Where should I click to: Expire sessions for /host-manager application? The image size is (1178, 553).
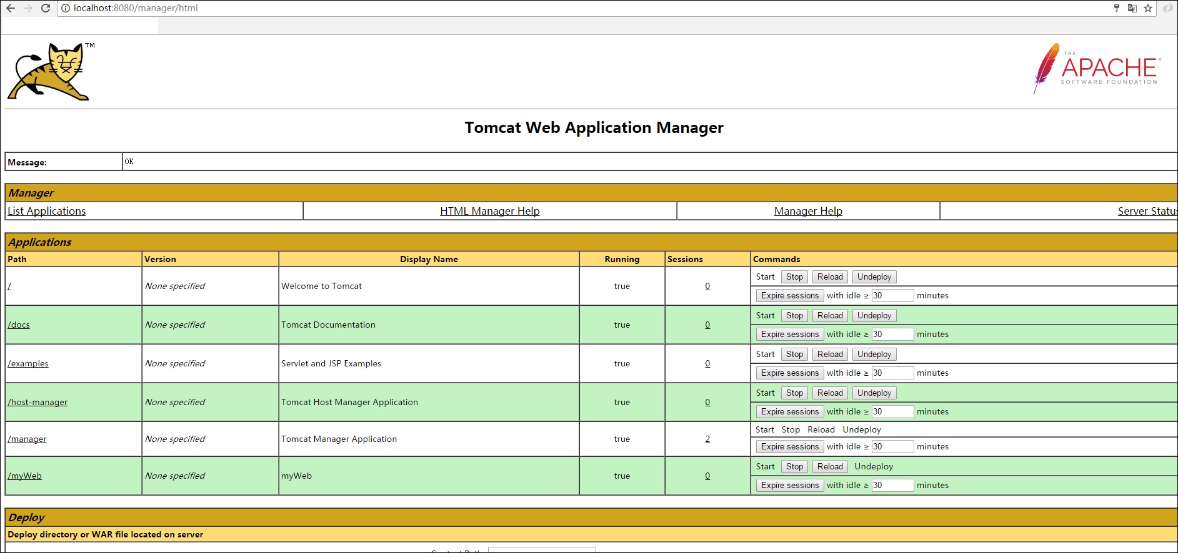[790, 411]
